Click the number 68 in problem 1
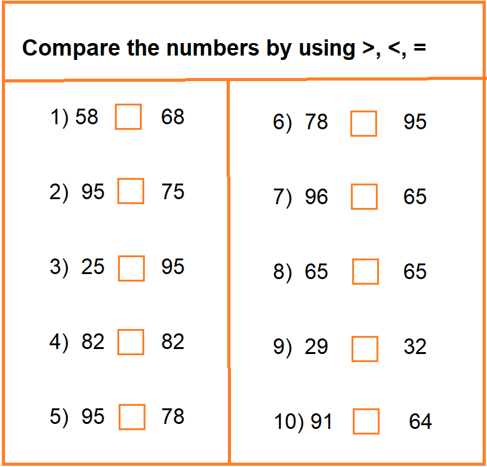The width and height of the screenshot is (487, 467). point(172,117)
